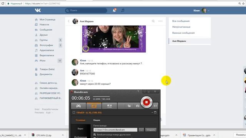This screenshot has width=246, height=138.
Task: Open Фотографии in left menu
Action: [46, 45]
